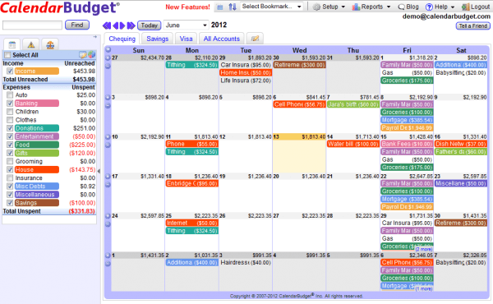493x304 pixels.
Task: Go to the next month arrow
Action: (123, 25)
